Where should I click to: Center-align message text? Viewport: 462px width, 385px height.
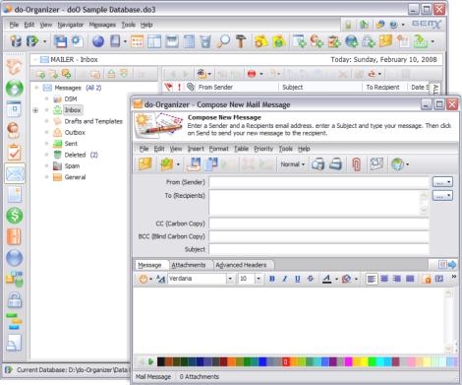384,279
